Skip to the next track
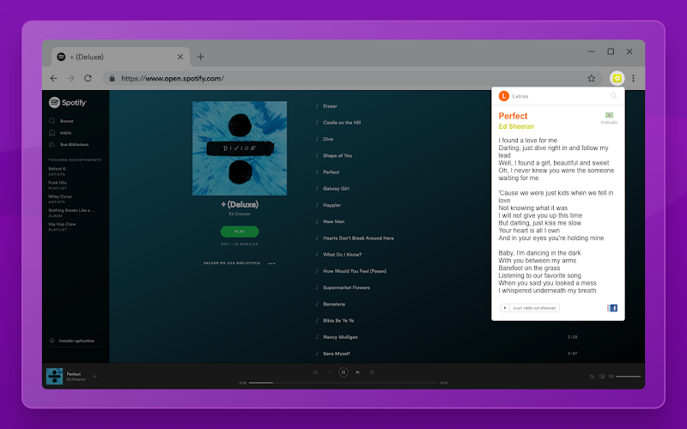The image size is (687, 429). click(357, 372)
